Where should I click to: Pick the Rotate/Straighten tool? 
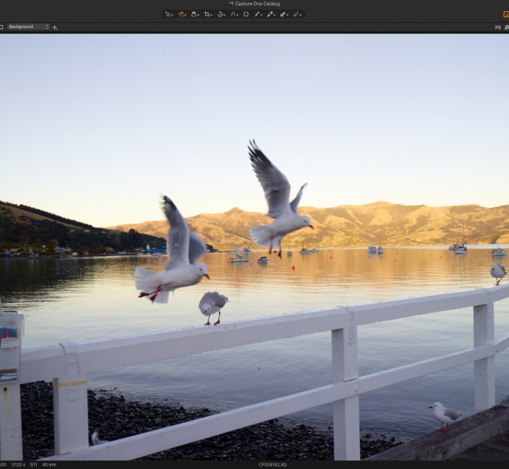click(220, 14)
